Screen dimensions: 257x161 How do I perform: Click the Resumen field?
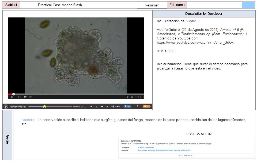[152, 5]
